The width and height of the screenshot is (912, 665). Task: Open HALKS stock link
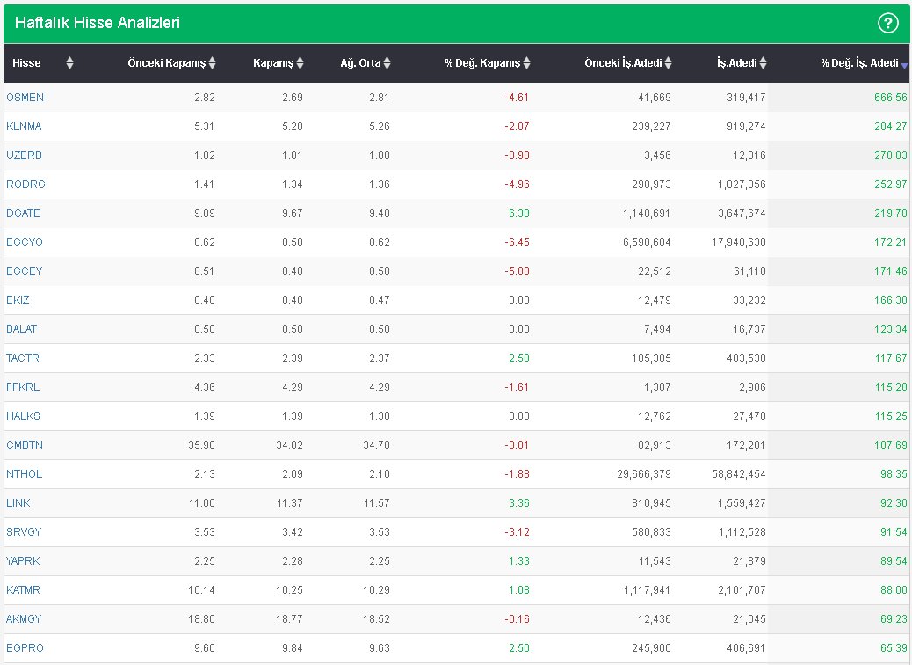click(x=23, y=416)
